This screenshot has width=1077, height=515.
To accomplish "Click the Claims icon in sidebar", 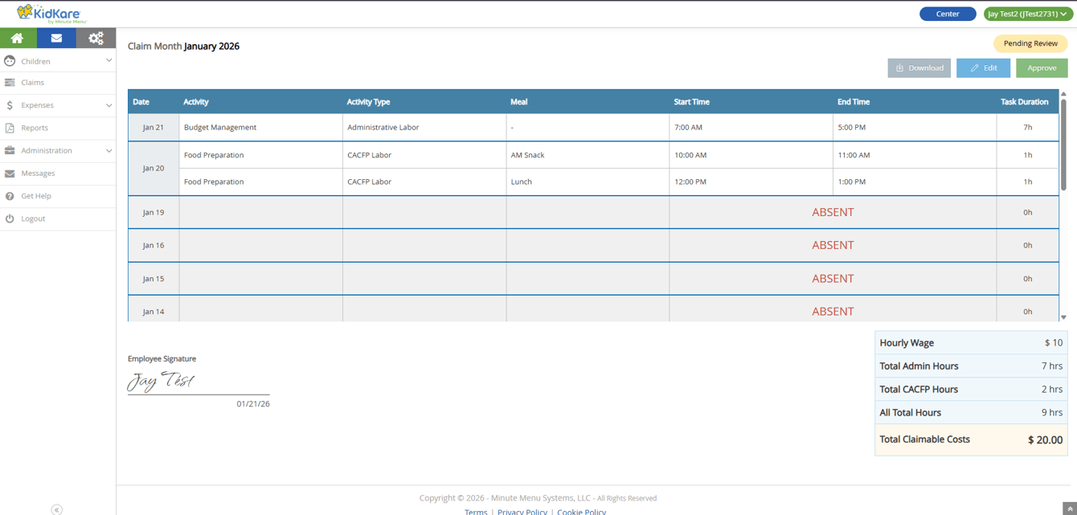I will 10,83.
